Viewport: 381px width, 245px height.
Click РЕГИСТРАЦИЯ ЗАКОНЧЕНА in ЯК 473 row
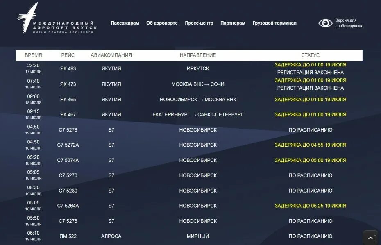pos(310,88)
